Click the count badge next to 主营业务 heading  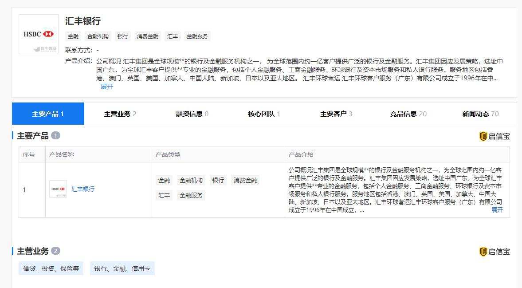click(55, 251)
